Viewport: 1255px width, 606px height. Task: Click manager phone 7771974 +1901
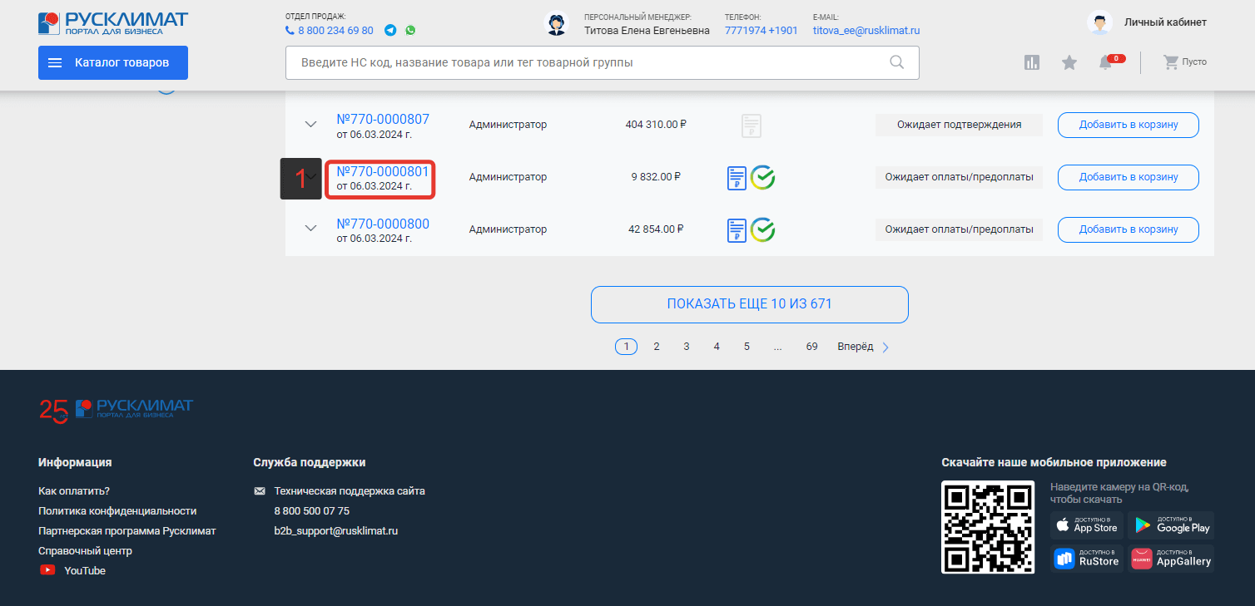761,31
